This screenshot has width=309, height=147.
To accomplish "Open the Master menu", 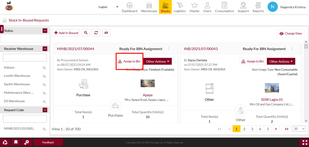I will [195, 7].
